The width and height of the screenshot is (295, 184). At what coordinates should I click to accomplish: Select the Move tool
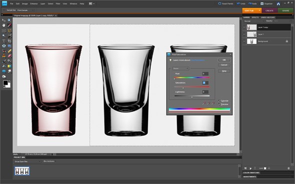point(3,20)
